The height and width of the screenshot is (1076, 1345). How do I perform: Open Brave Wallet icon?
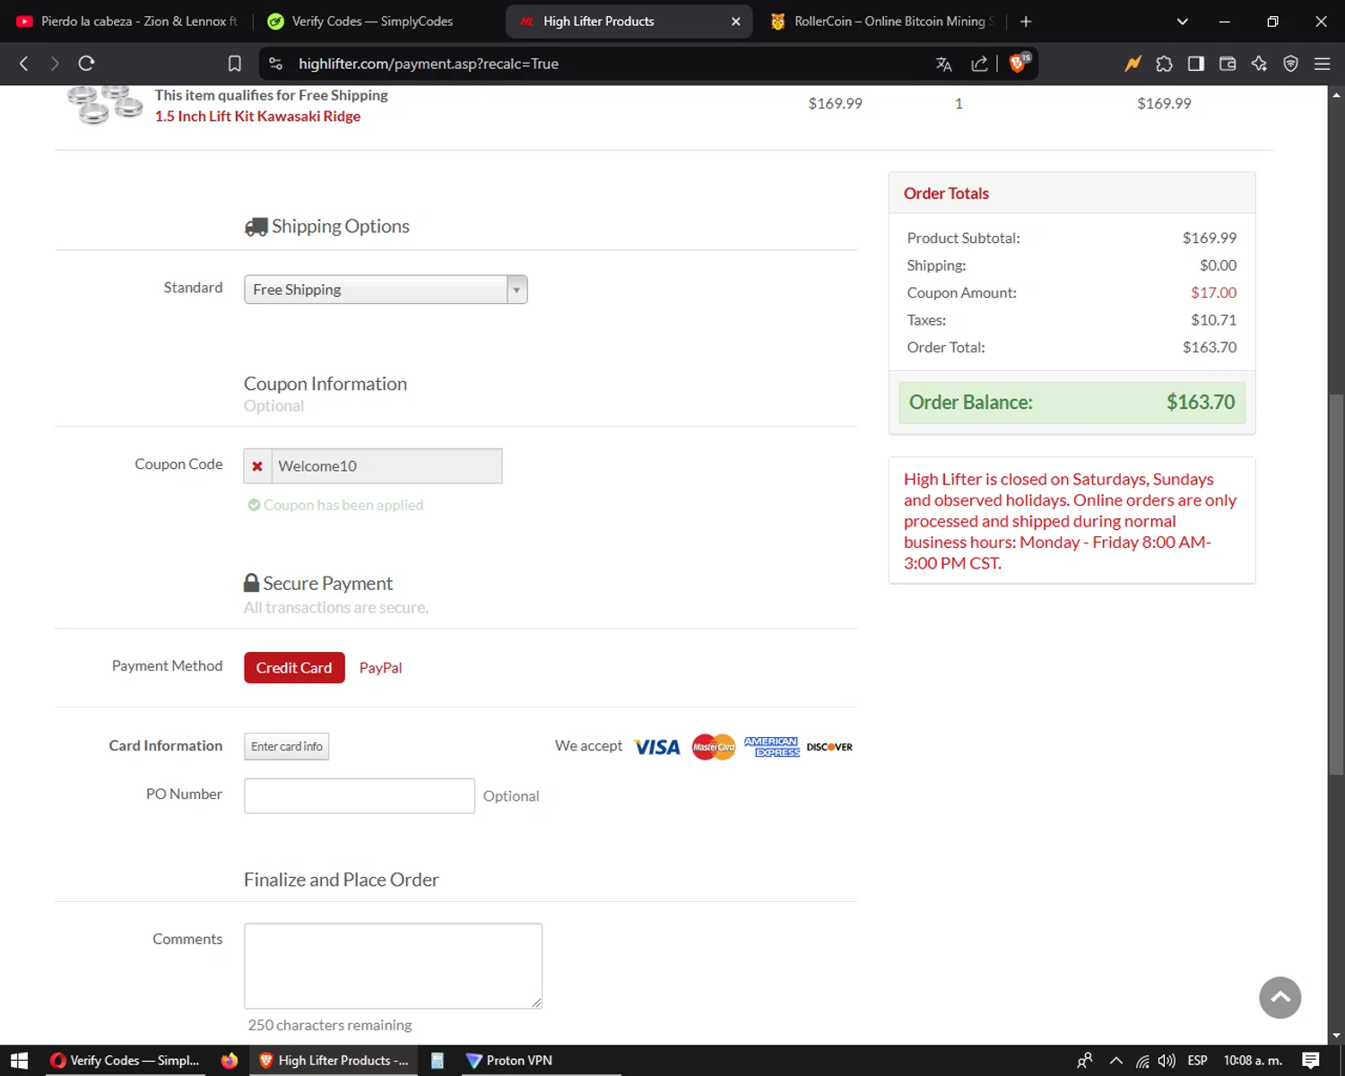tap(1228, 64)
